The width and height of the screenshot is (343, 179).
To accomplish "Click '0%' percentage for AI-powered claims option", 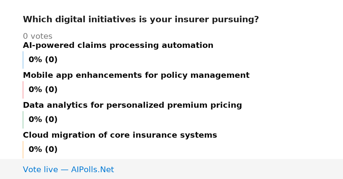I will [35, 60].
